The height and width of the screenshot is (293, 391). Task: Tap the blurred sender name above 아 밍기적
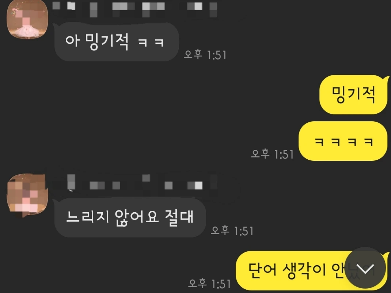click(134, 9)
